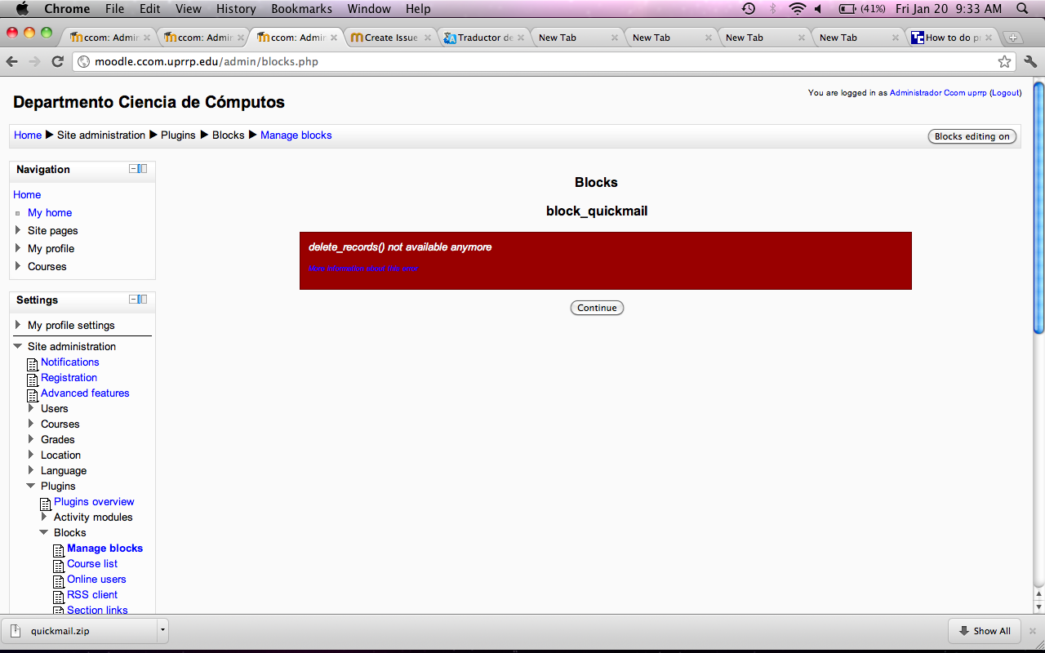Click the RSS client page icon
This screenshot has height=653, width=1045.
(59, 597)
